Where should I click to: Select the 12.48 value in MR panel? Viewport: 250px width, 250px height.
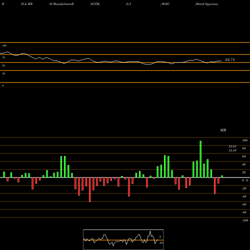coord(232,150)
